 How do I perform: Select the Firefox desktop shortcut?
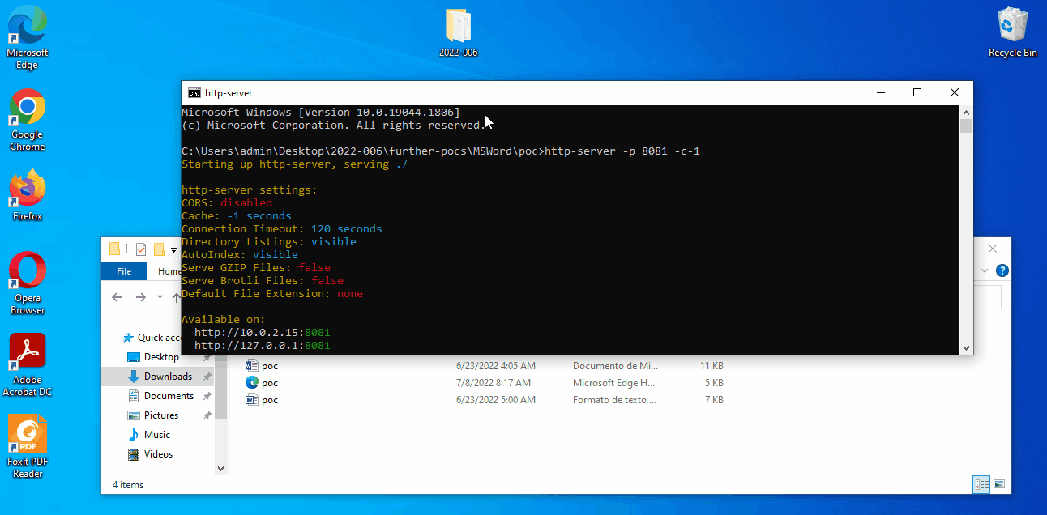pos(28,195)
